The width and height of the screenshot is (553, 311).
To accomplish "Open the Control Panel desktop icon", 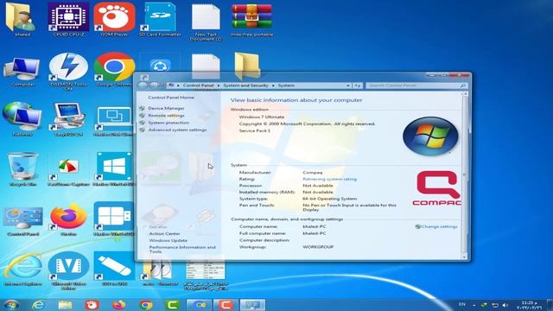I will pos(22,221).
